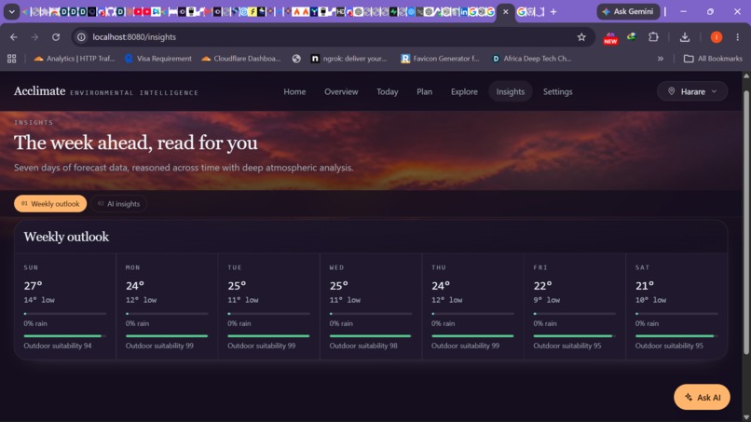Image resolution: width=751 pixels, height=422 pixels.
Task: Show hidden bookmarks with double chevron
Action: pos(661,59)
